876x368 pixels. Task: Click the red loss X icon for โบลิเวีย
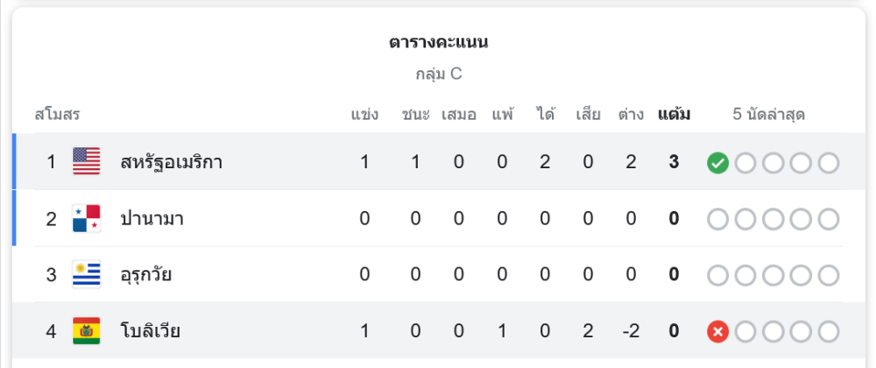click(x=718, y=331)
